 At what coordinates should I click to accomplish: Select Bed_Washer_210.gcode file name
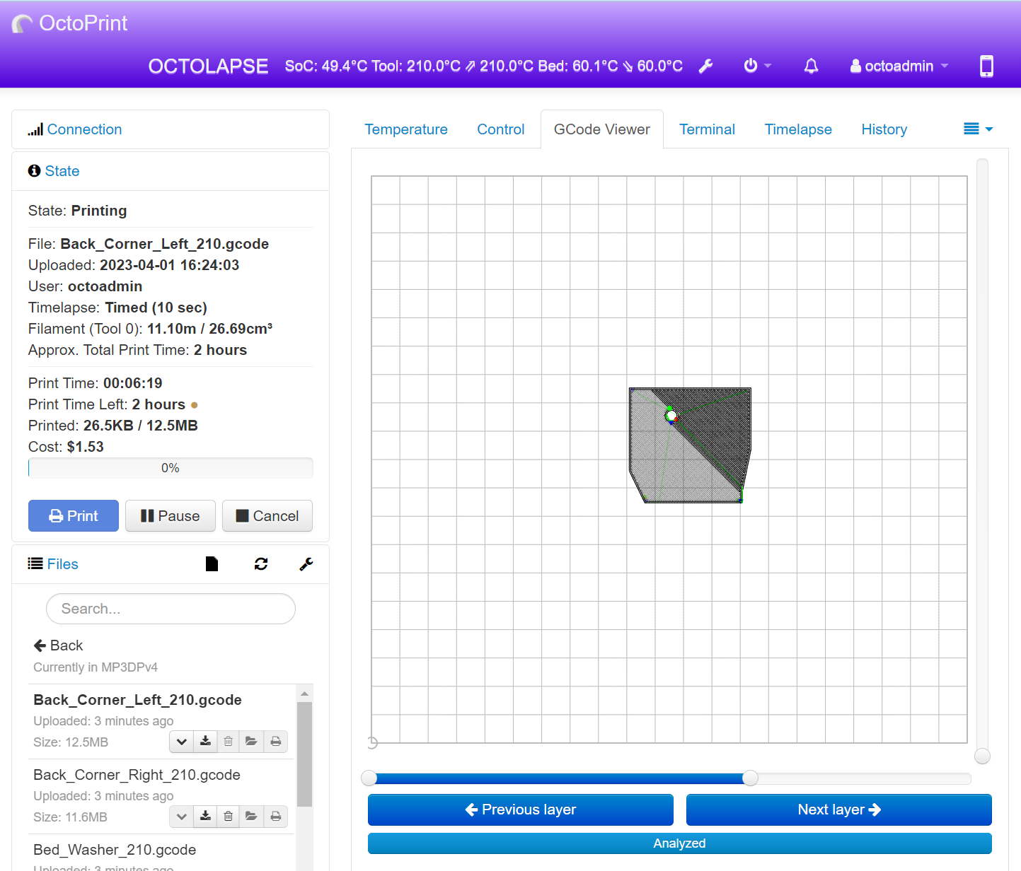point(115,850)
